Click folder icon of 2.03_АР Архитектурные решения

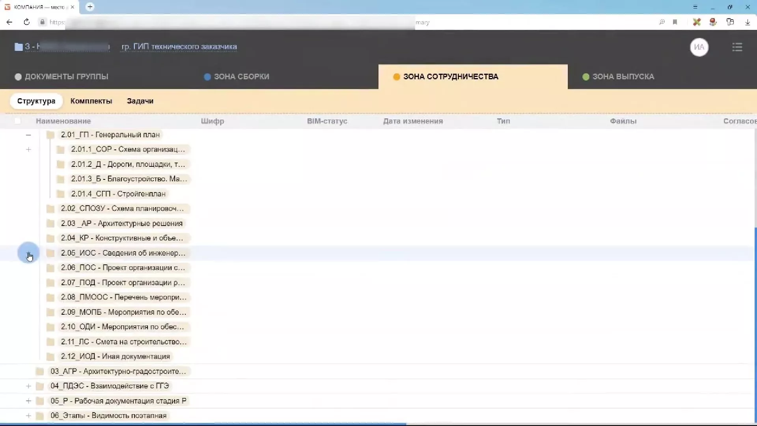click(50, 224)
